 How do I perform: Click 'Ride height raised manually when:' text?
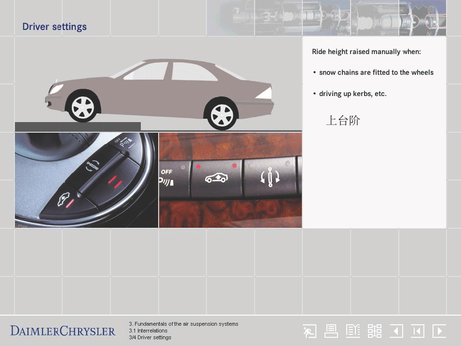(366, 52)
